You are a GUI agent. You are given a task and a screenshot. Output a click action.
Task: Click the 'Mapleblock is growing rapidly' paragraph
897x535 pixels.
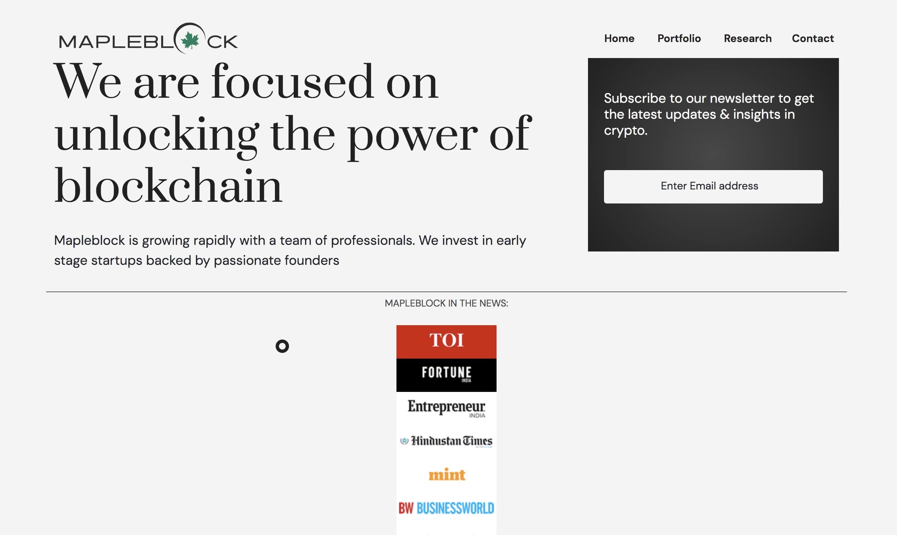(290, 250)
